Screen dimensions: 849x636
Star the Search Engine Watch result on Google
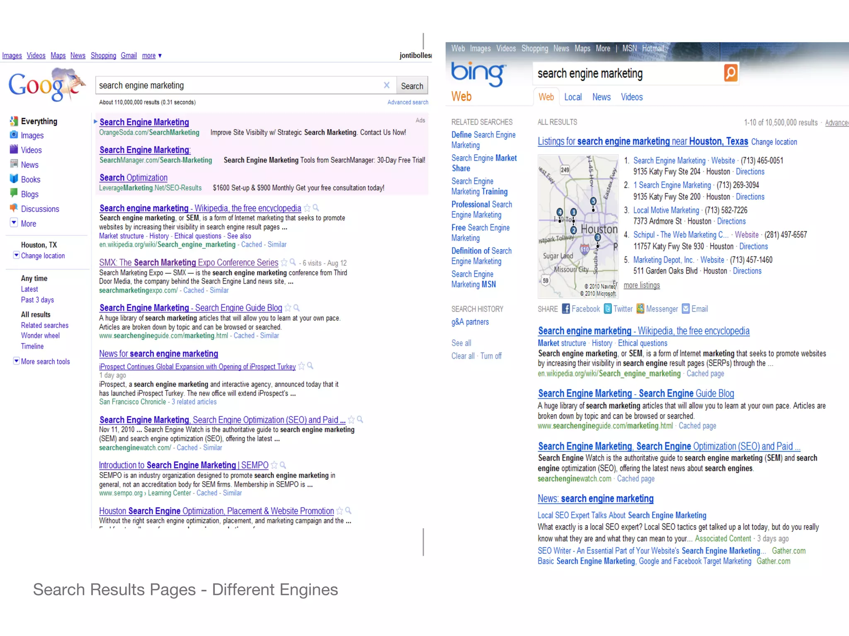click(352, 420)
